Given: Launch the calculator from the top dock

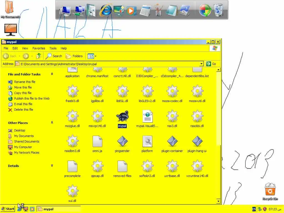Looking at the screenshot, I should 145,11.
